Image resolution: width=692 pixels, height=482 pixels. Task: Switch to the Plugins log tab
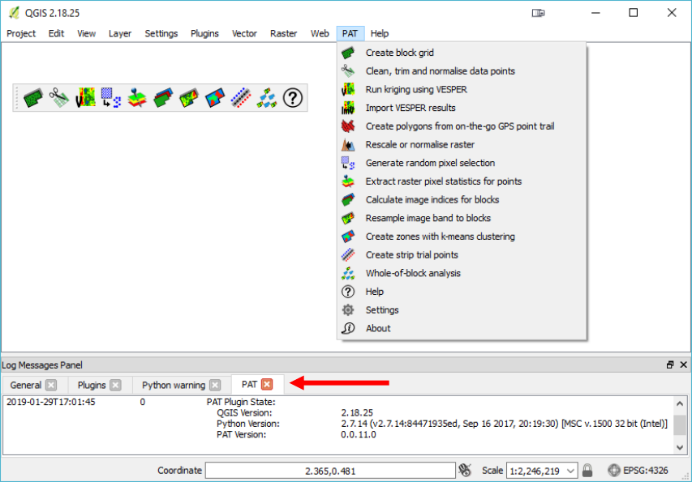tap(92, 385)
